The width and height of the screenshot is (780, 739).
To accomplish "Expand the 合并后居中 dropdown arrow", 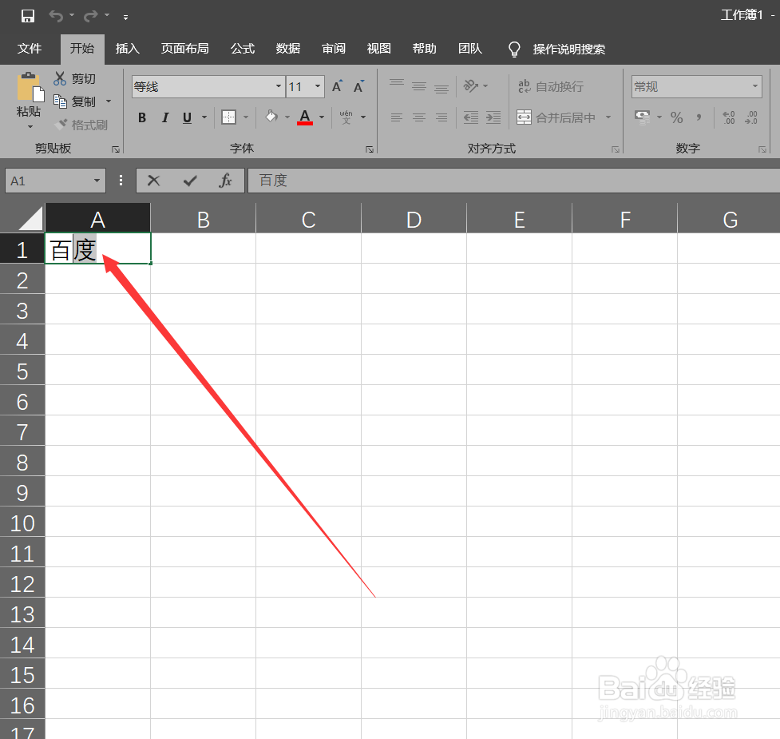I will click(608, 117).
